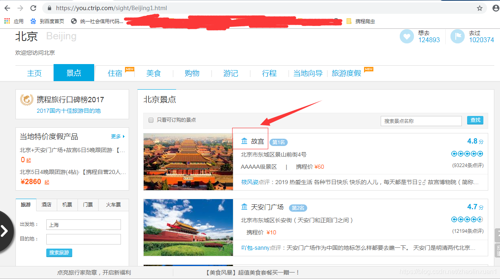Screen dimensions: 500x279
Task: Click the 搜索旅游 button
Action: pos(59,253)
